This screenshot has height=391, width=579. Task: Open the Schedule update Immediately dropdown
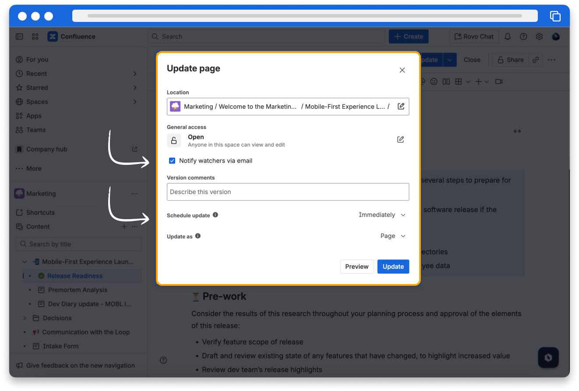coord(382,215)
